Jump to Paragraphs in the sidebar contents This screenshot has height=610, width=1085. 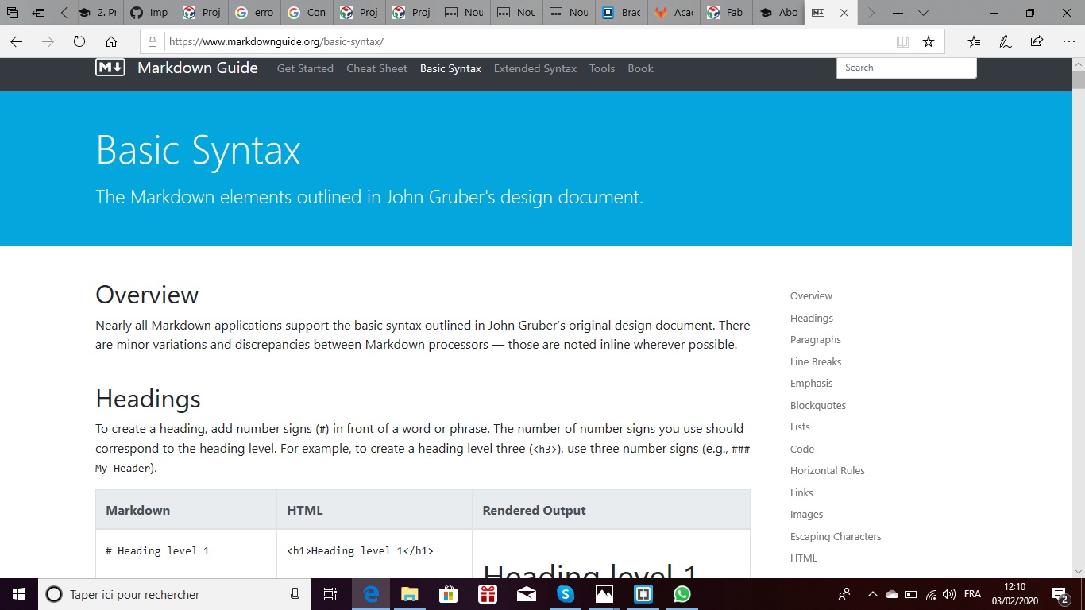click(x=816, y=340)
